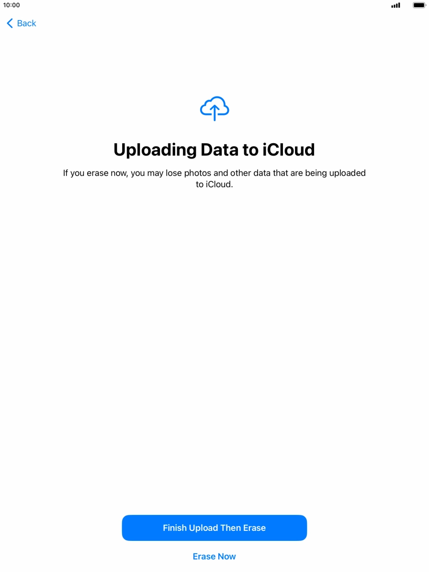The height and width of the screenshot is (572, 429).
Task: Click the iCloud upload cloud icon
Action: pyautogui.click(x=214, y=108)
